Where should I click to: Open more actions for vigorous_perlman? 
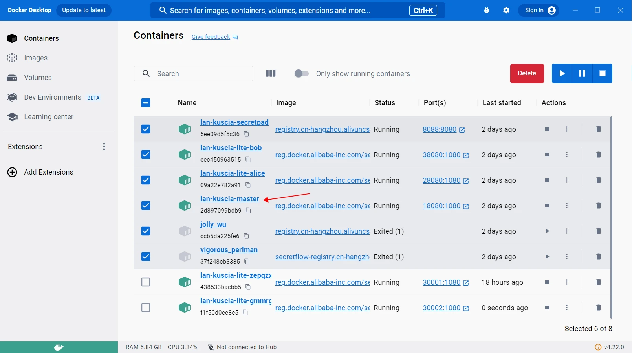click(567, 257)
